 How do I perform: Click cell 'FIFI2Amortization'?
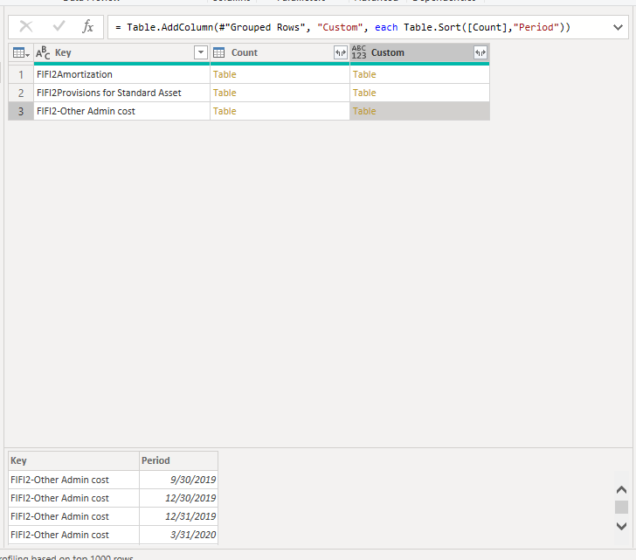[121, 74]
